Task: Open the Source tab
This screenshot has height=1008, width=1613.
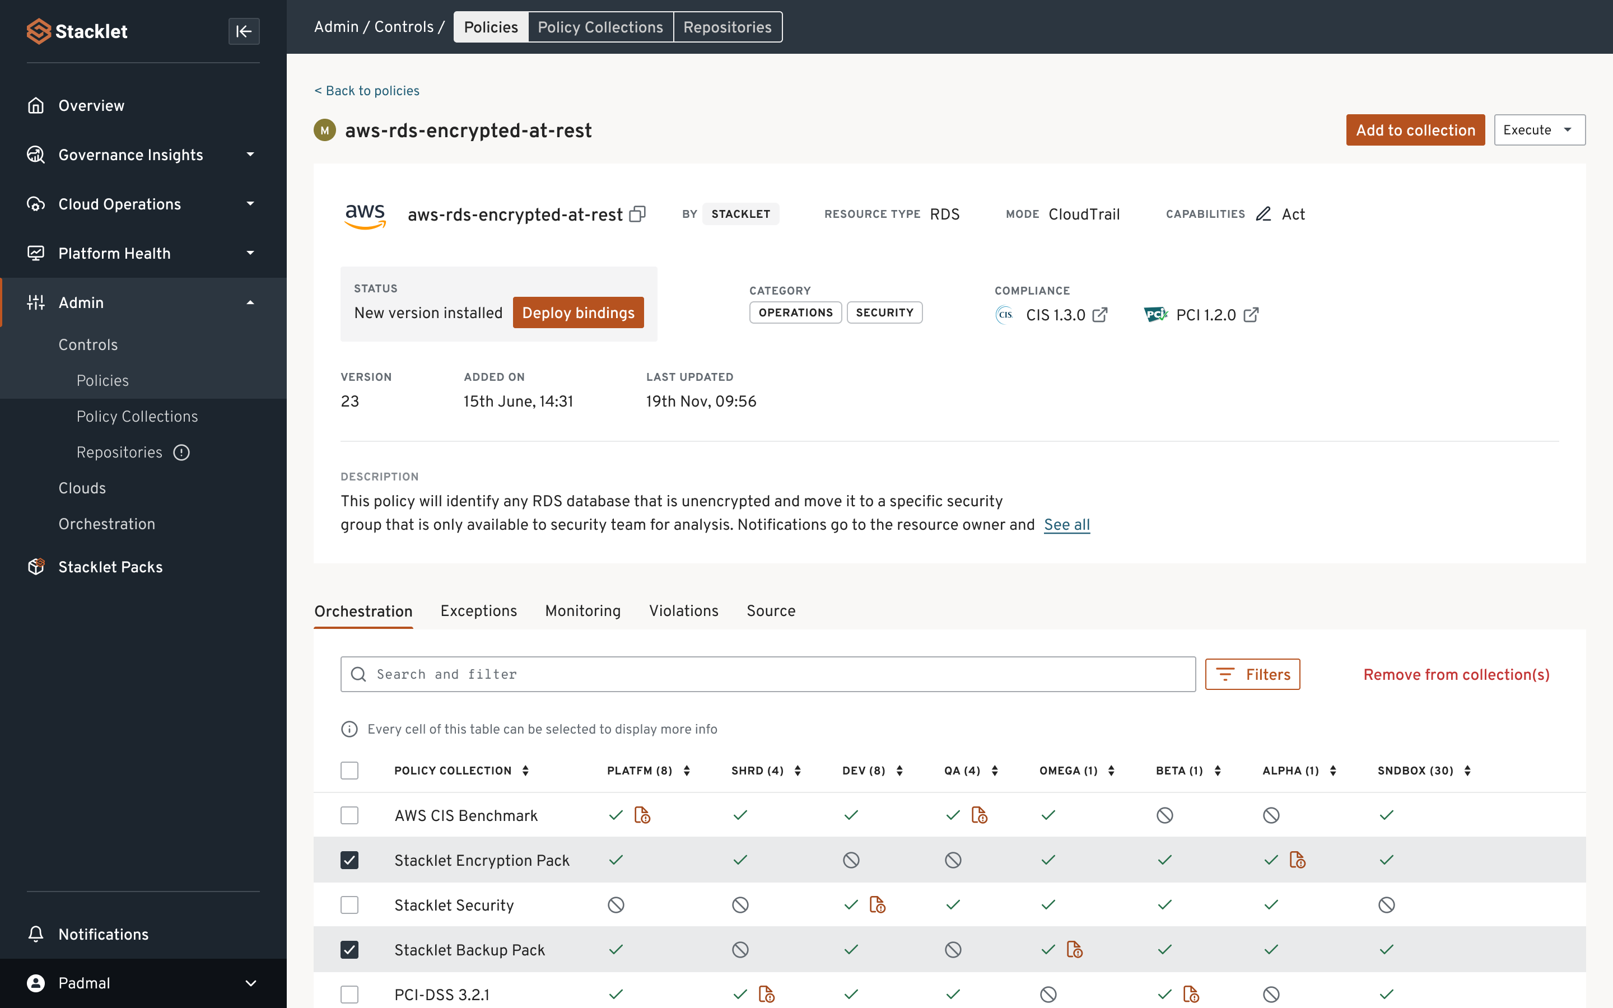Action: pyautogui.click(x=771, y=610)
